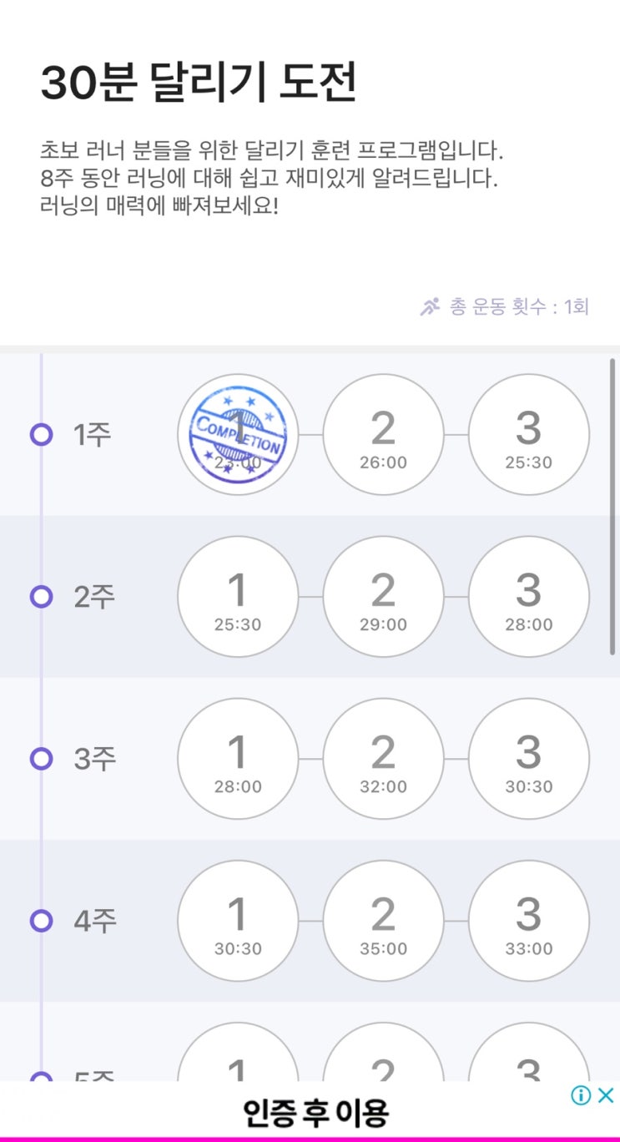Open the completed Week 1 session 1

238,435
